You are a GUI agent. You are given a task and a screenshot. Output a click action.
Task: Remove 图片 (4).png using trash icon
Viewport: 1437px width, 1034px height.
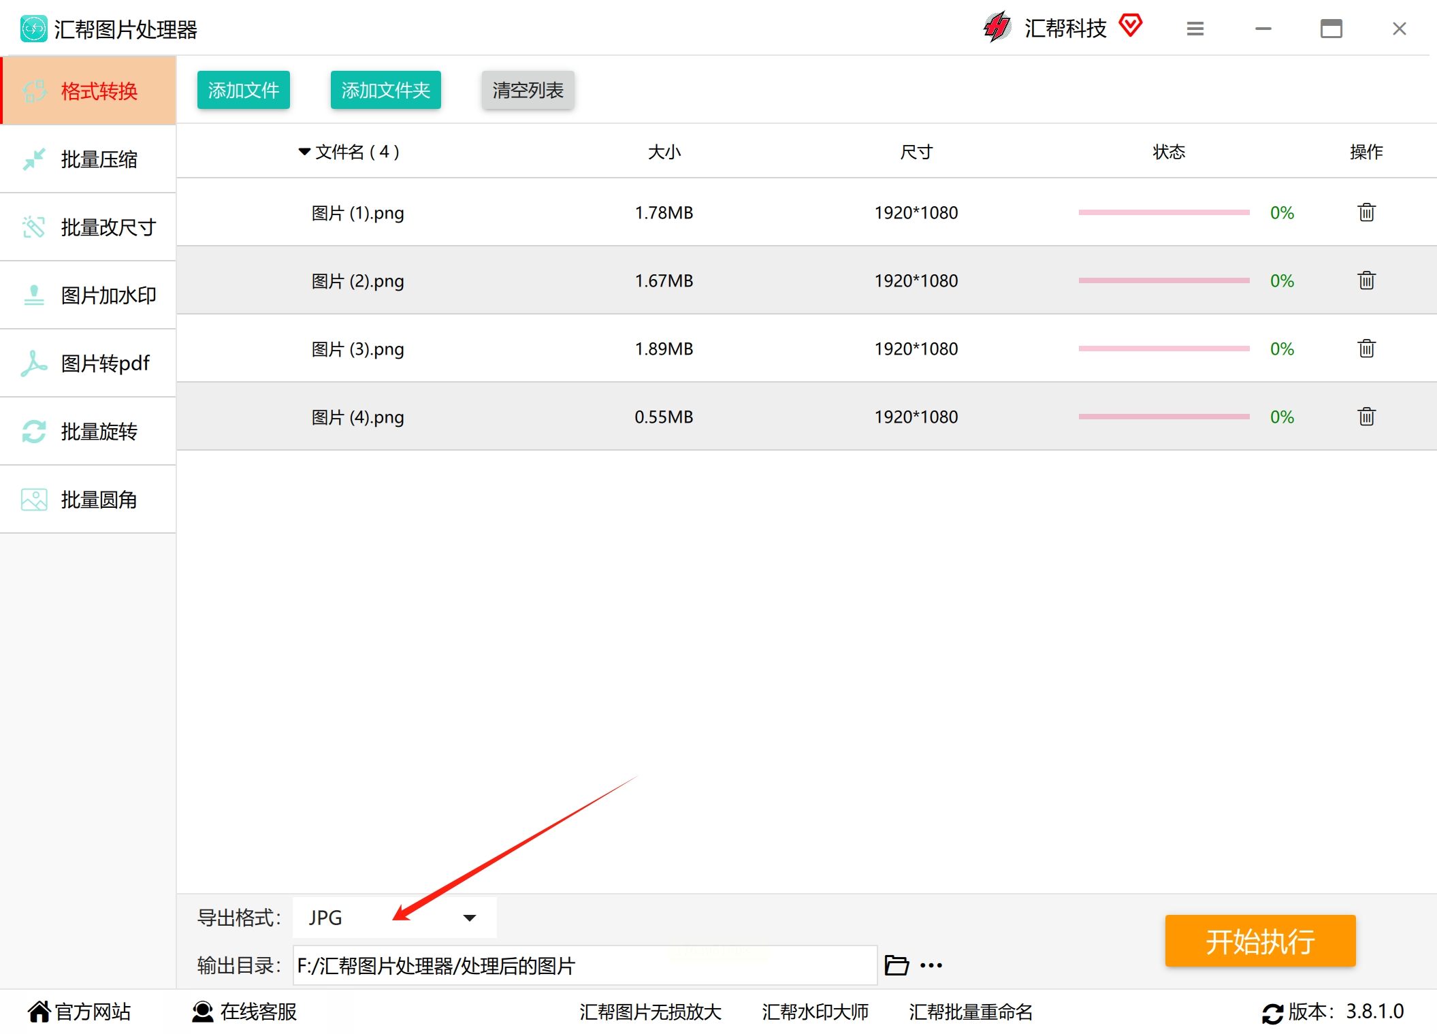[1366, 417]
